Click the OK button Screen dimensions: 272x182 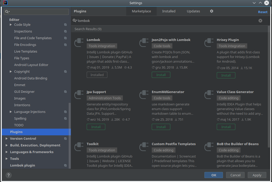(x=213, y=175)
